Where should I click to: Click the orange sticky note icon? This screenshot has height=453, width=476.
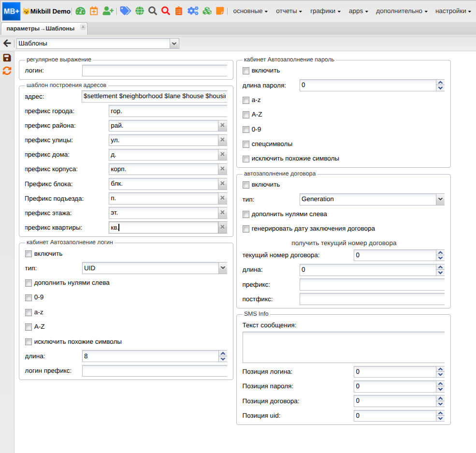[220, 11]
